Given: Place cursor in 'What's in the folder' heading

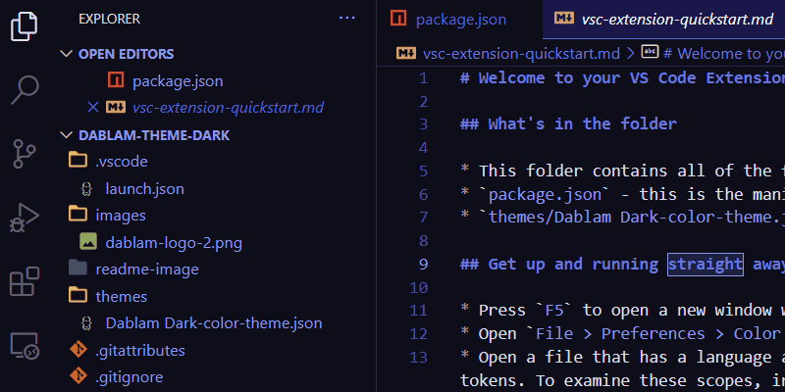Looking at the screenshot, I should click(x=568, y=124).
